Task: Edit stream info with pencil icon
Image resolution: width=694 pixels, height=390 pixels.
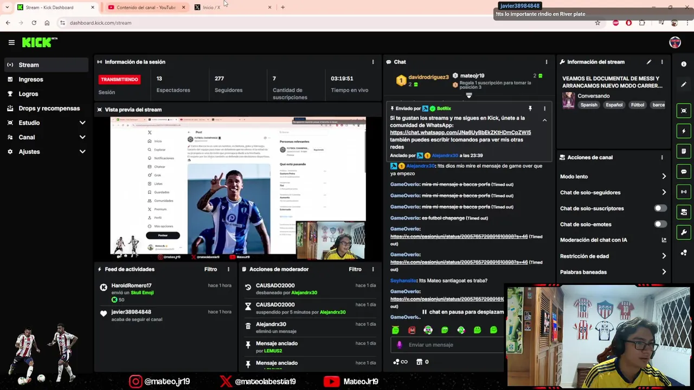Action: click(649, 62)
